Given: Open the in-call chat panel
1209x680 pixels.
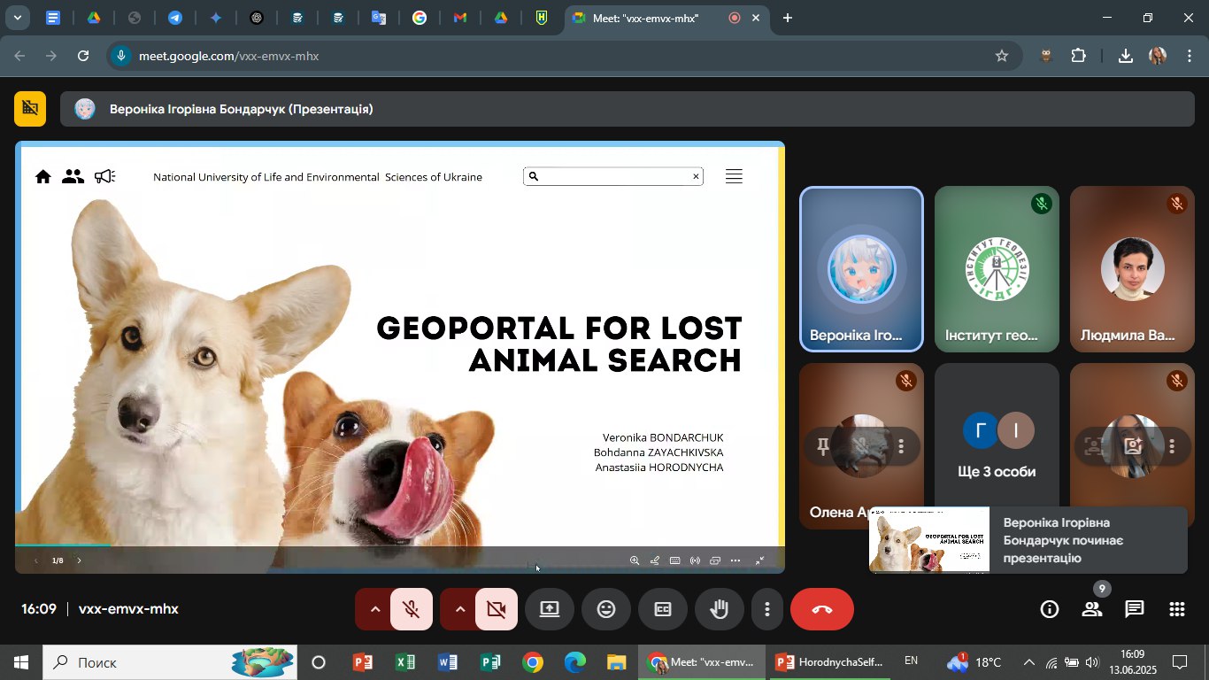Looking at the screenshot, I should coord(1134,609).
